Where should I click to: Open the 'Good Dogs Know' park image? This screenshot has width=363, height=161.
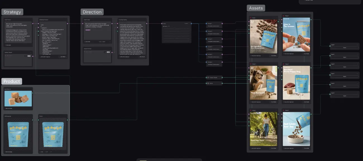coord(263,129)
